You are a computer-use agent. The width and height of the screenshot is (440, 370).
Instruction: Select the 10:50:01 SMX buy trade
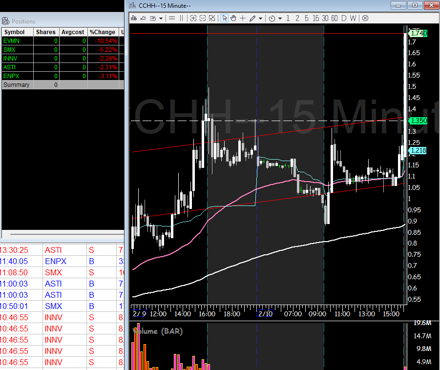click(x=62, y=306)
